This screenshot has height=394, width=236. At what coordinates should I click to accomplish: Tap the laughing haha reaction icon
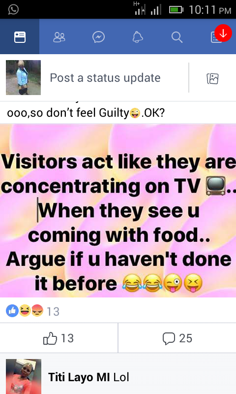(25, 311)
